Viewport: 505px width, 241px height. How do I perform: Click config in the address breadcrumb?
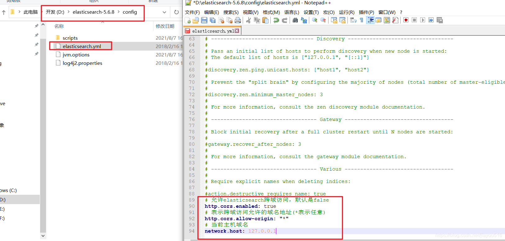click(x=130, y=12)
